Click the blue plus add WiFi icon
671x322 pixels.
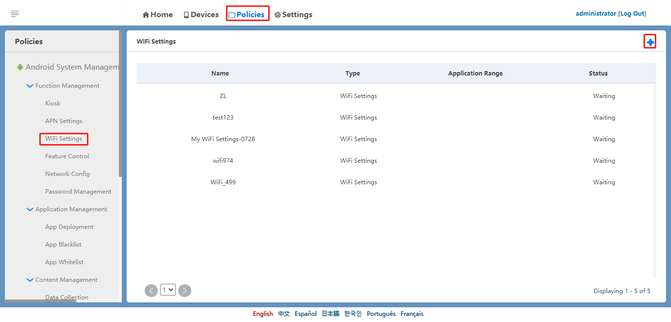[650, 43]
